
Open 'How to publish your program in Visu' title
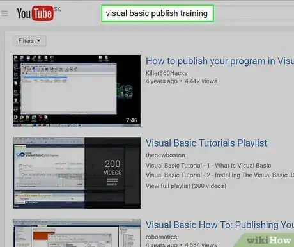tap(220, 61)
